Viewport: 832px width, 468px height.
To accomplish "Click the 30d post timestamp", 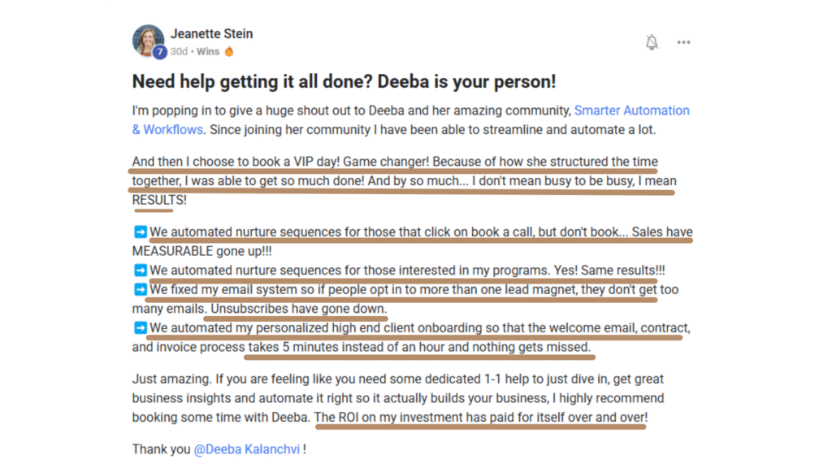I will (179, 51).
